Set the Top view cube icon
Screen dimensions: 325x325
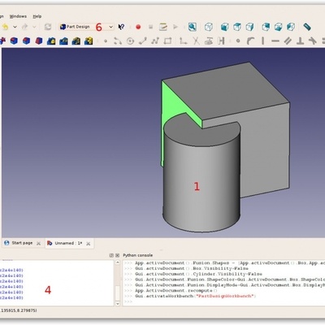pyautogui.click(x=237, y=27)
